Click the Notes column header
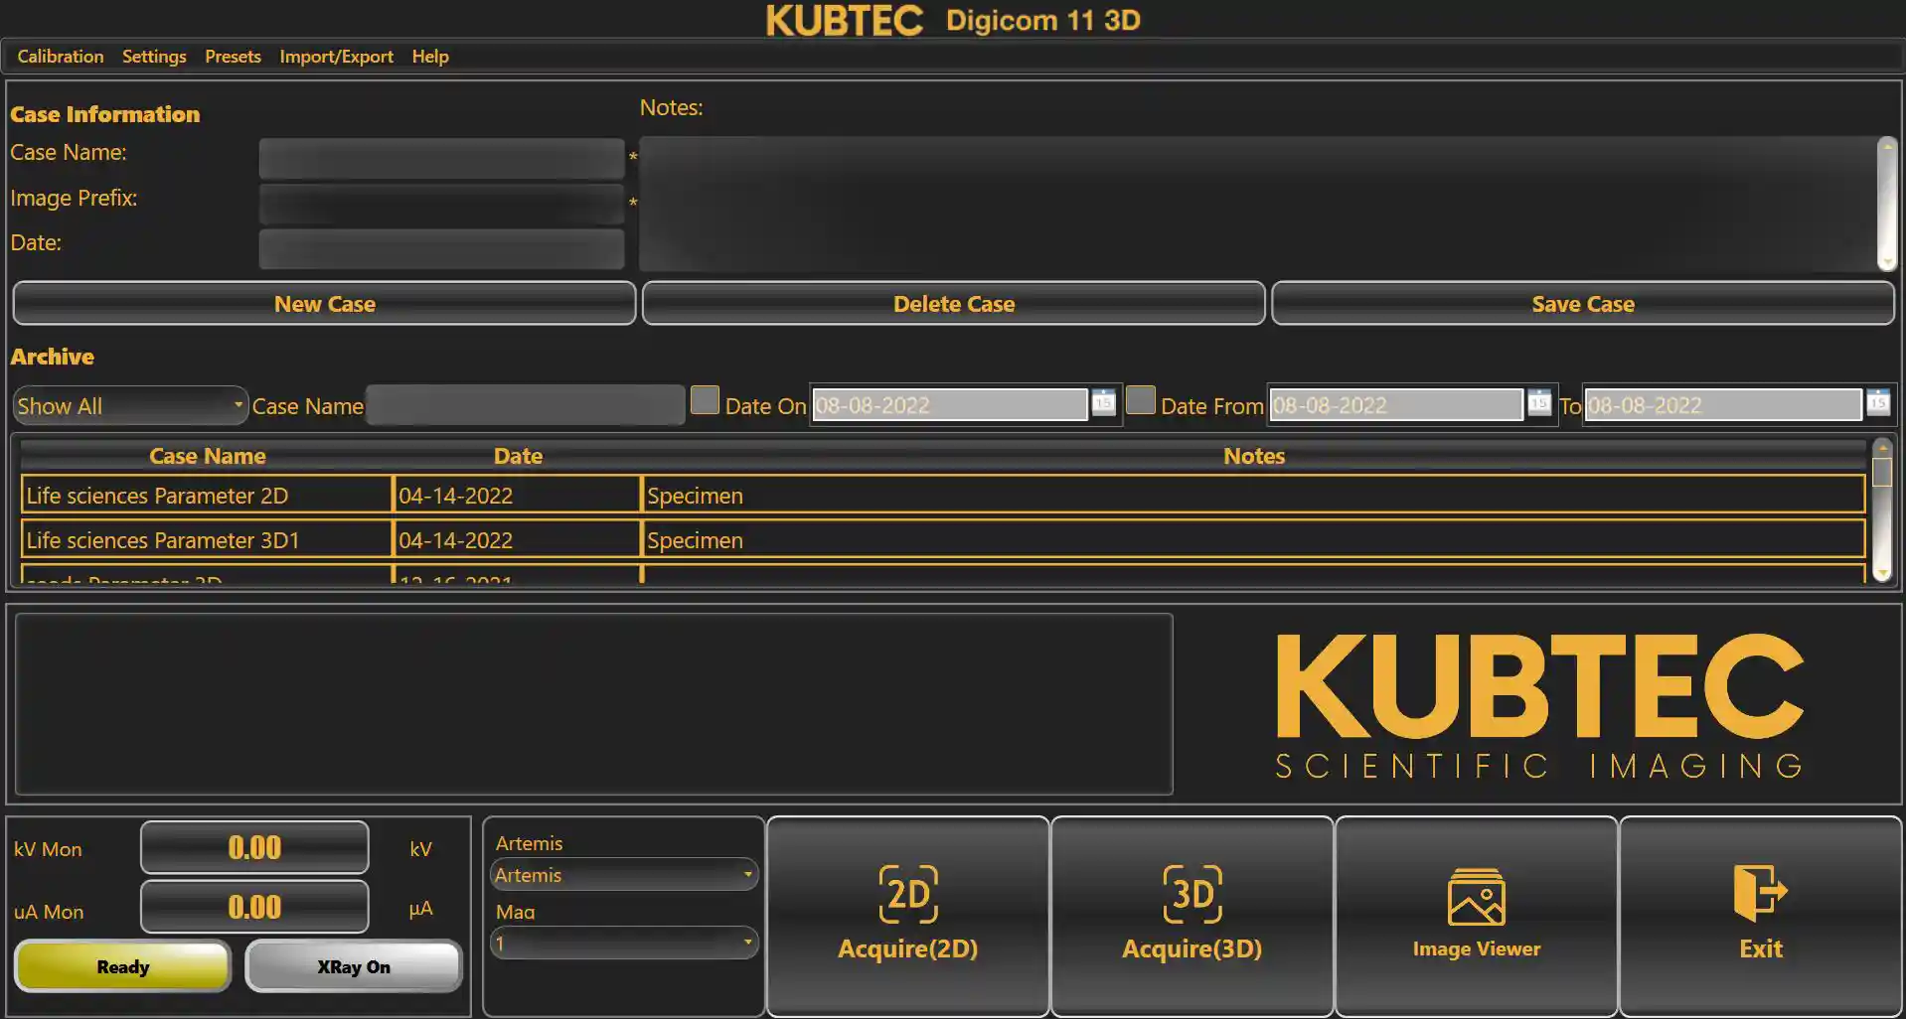1906x1019 pixels. (x=1253, y=456)
